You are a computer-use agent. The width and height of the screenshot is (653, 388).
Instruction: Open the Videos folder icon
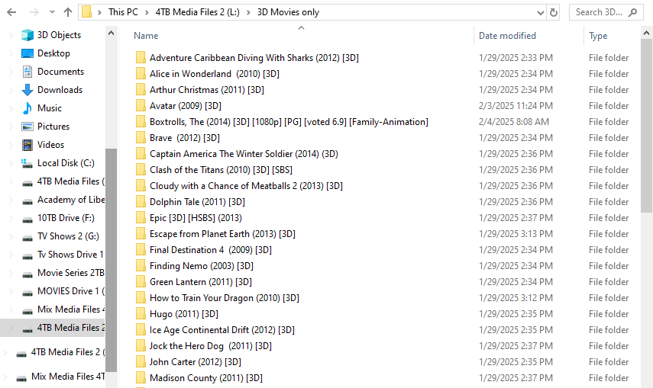[27, 145]
